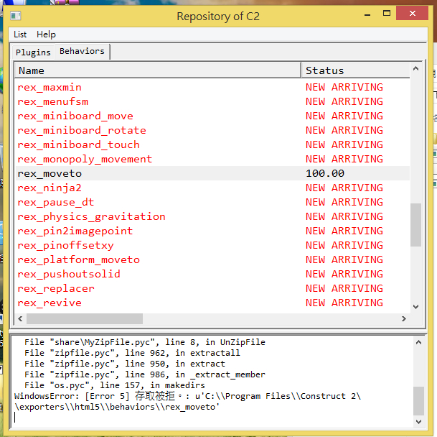Select the rex_maxmin row
Image resolution: width=437 pixels, height=437 pixels.
point(212,88)
